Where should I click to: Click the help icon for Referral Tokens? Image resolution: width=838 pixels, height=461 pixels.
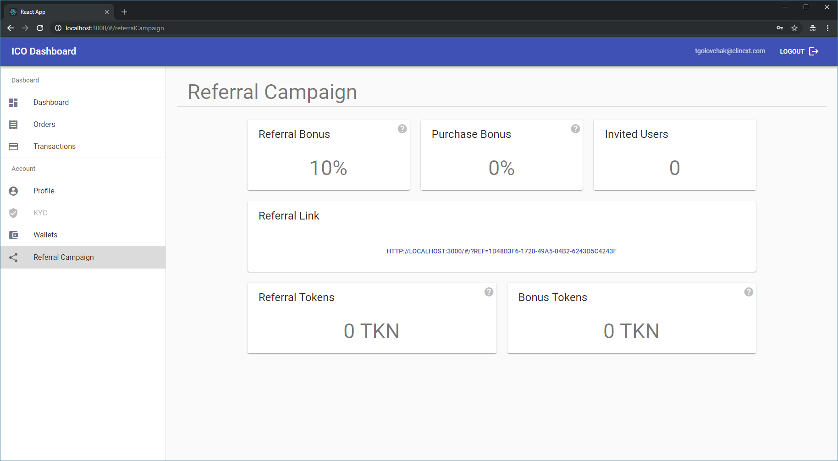489,292
